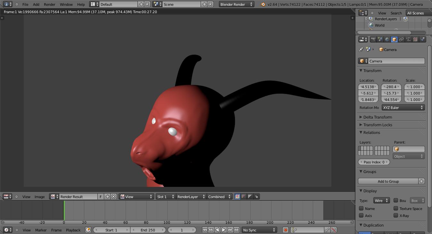Unlink the Render Result image
The height and width of the screenshot is (234, 432).
point(113,196)
